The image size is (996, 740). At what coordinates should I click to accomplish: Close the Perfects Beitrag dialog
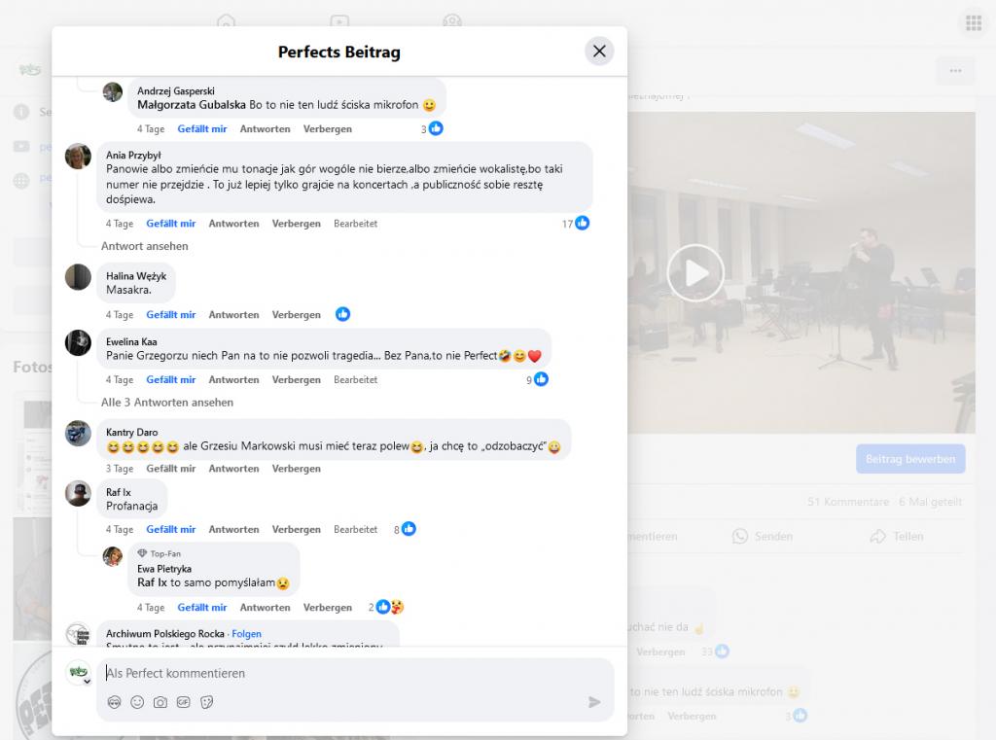click(x=599, y=52)
